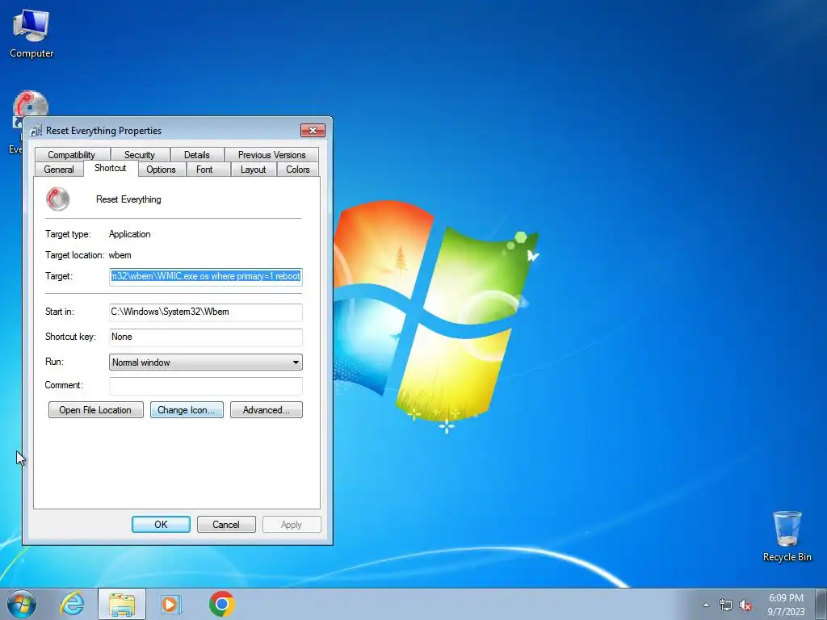Switch to the Layout tab
The width and height of the screenshot is (827, 620).
[x=253, y=170]
